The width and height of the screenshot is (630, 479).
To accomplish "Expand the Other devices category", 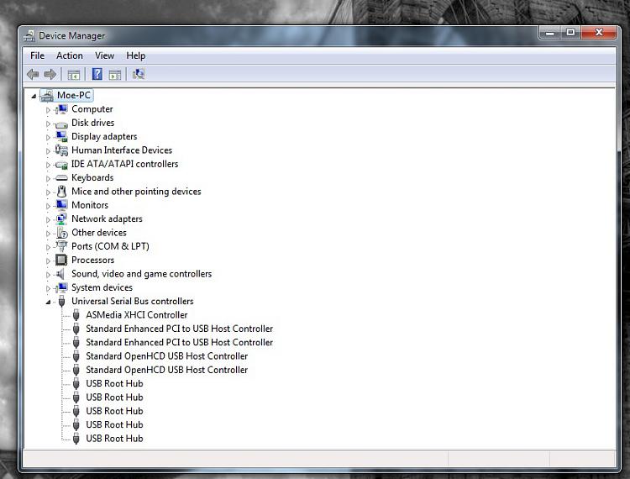I will [x=48, y=234].
